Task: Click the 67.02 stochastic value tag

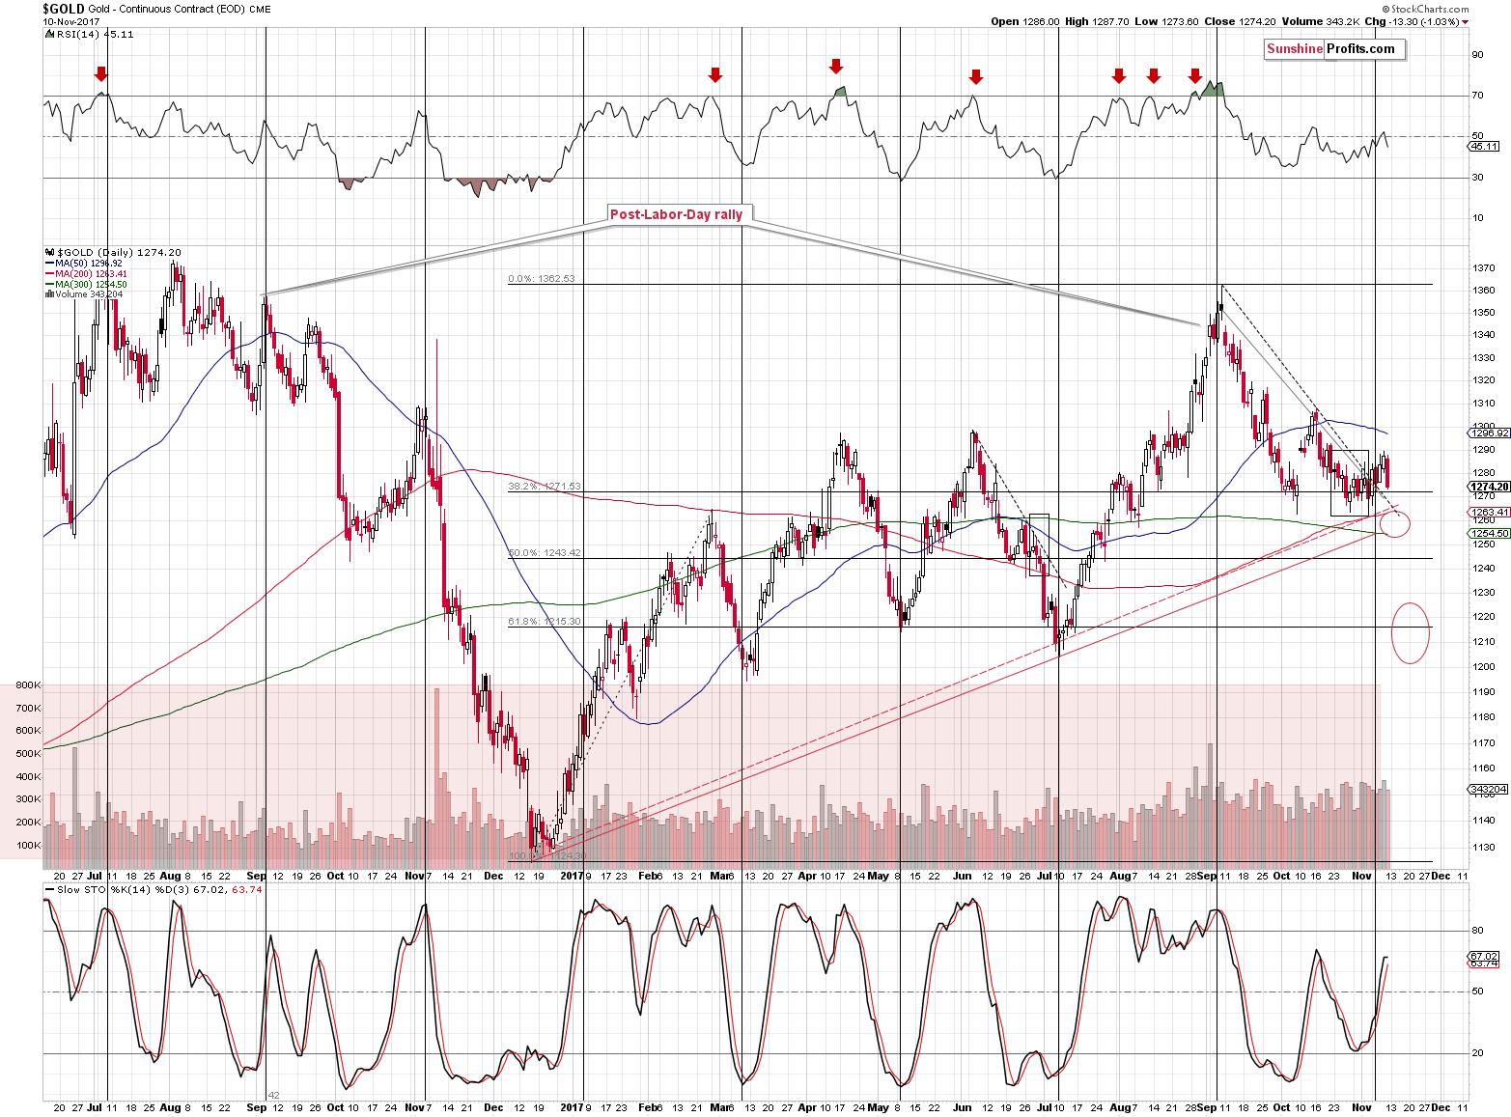Action: click(x=1484, y=956)
